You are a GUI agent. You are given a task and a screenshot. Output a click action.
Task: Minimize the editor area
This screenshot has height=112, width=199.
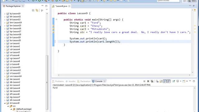point(190,6)
